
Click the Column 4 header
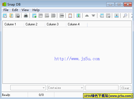tap(77, 24)
